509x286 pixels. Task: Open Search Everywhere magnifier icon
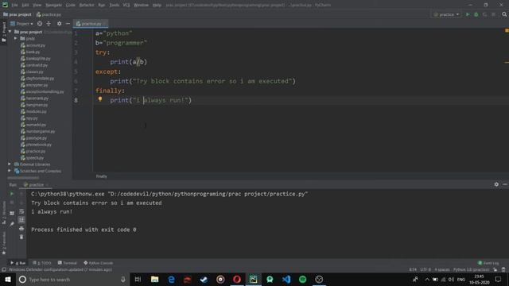tap(504, 14)
